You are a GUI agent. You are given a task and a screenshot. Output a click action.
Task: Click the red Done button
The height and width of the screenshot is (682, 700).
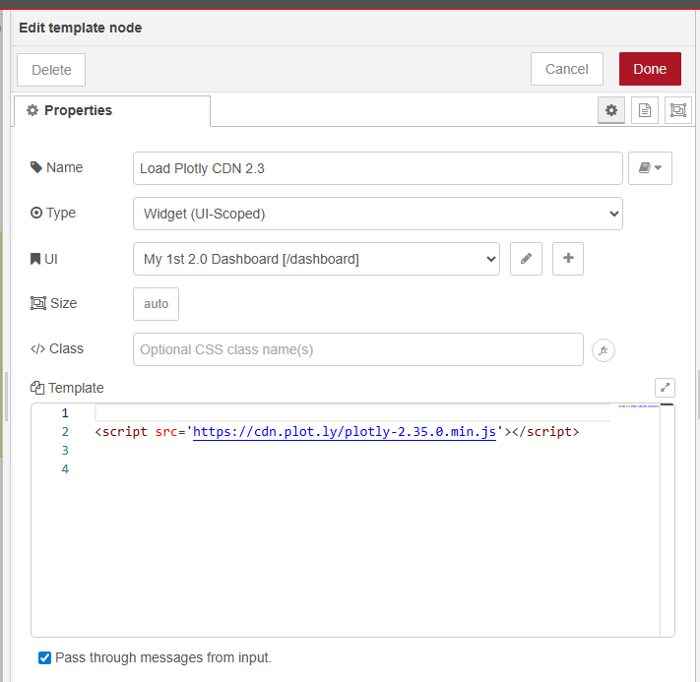650,69
